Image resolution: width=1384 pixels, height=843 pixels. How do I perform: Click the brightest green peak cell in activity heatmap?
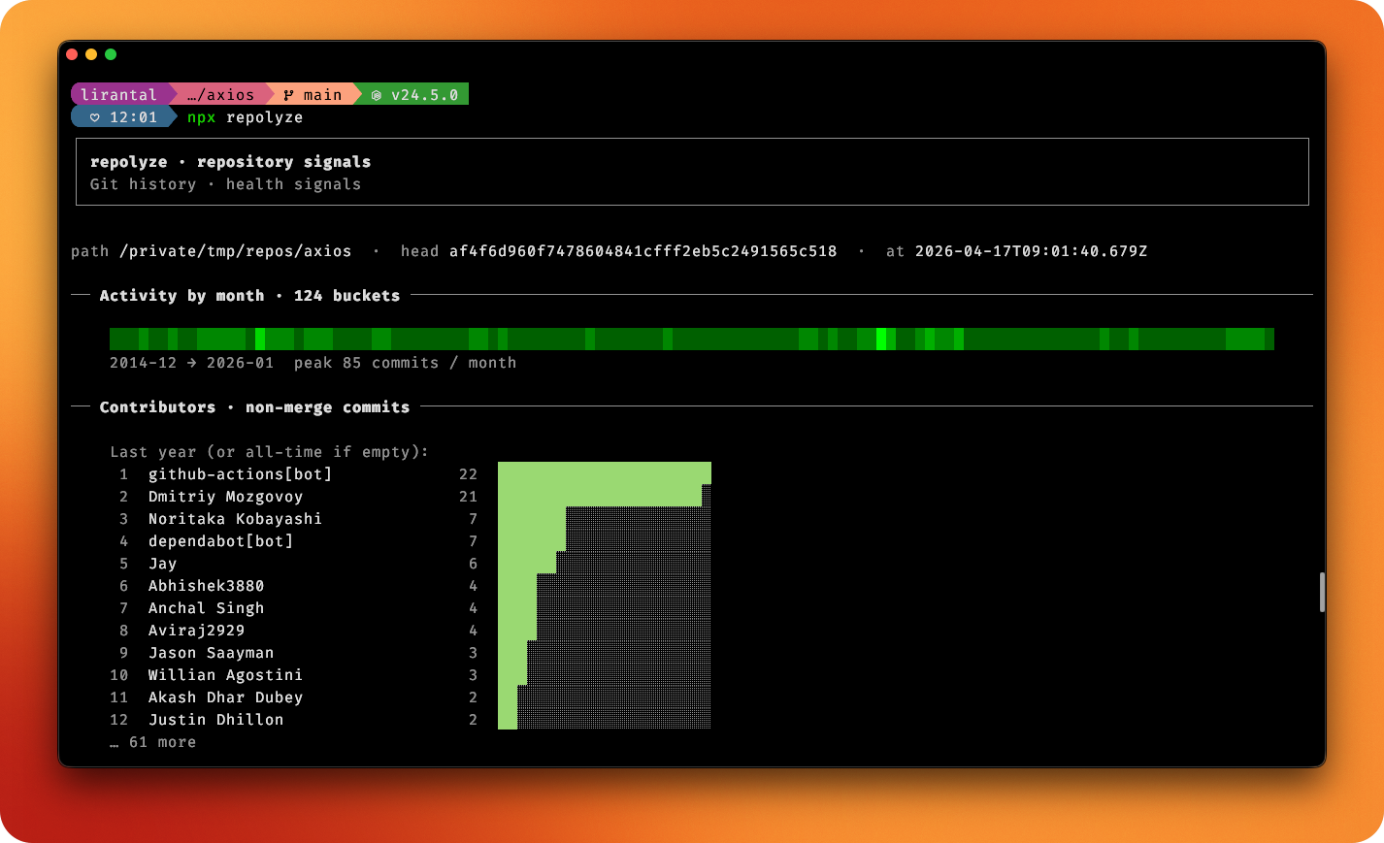point(881,339)
